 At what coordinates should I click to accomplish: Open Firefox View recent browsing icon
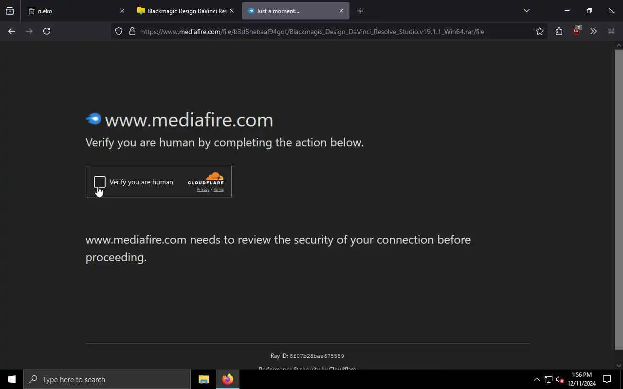[x=10, y=11]
